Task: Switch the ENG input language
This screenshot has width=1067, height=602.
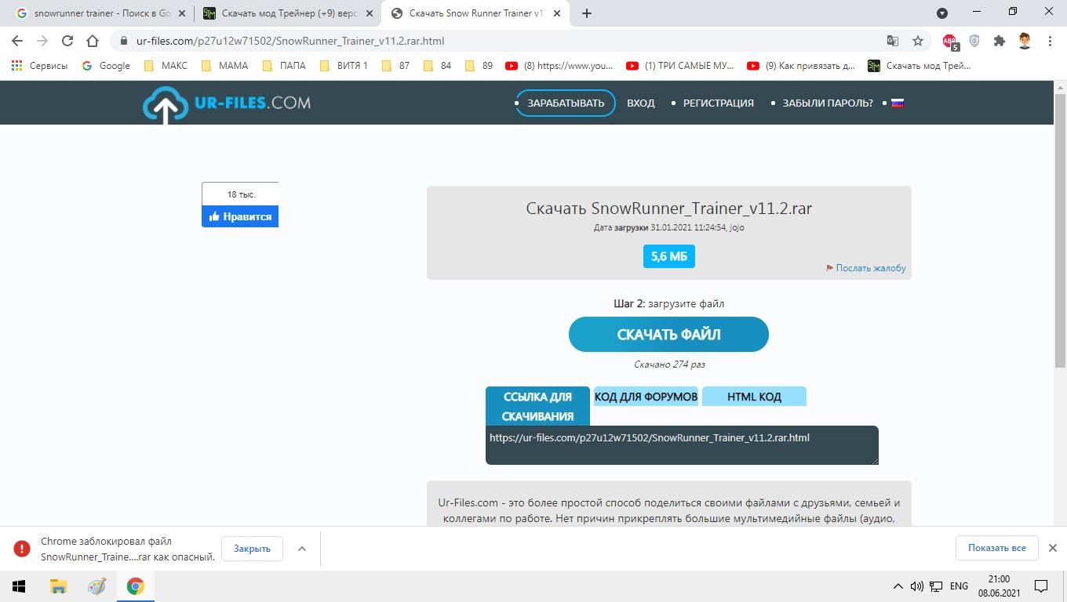Action: click(x=958, y=586)
